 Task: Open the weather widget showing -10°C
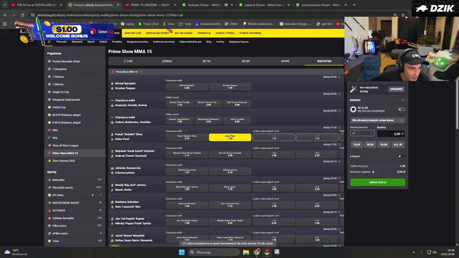click(16, 252)
